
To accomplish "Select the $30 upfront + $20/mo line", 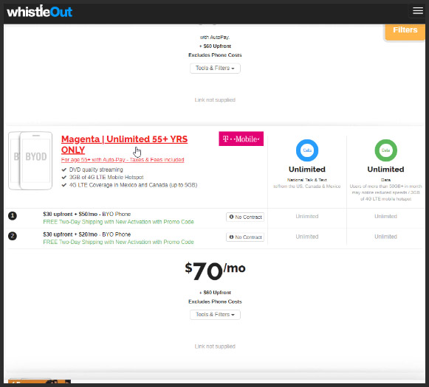I will [86, 234].
